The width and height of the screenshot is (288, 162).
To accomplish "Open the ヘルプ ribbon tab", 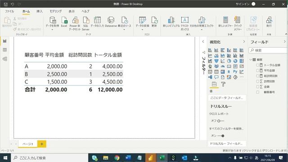I will tap(85, 11).
